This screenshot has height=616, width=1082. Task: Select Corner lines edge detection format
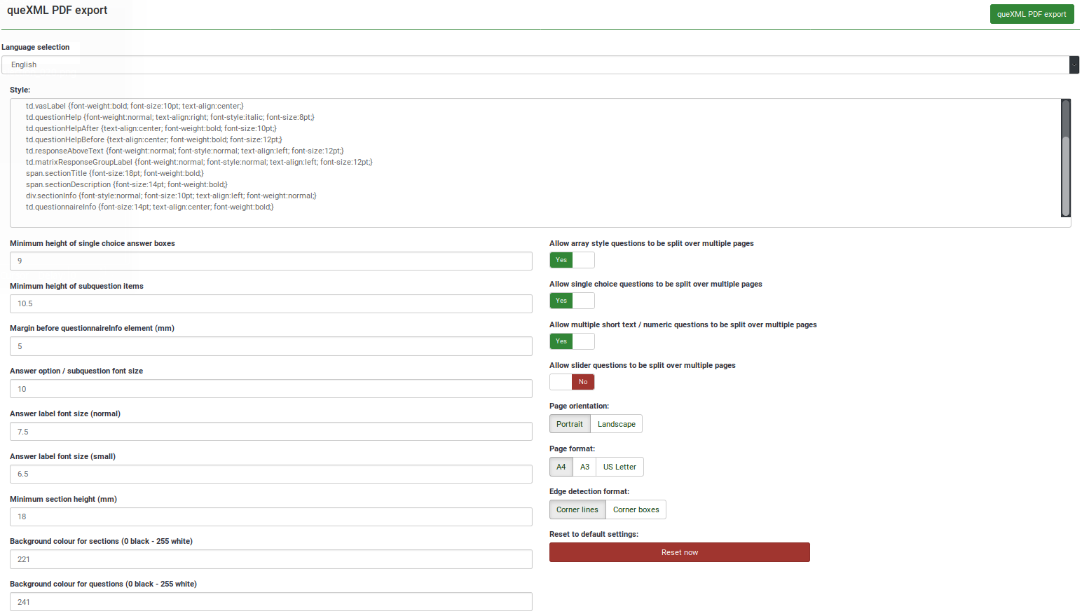577,509
